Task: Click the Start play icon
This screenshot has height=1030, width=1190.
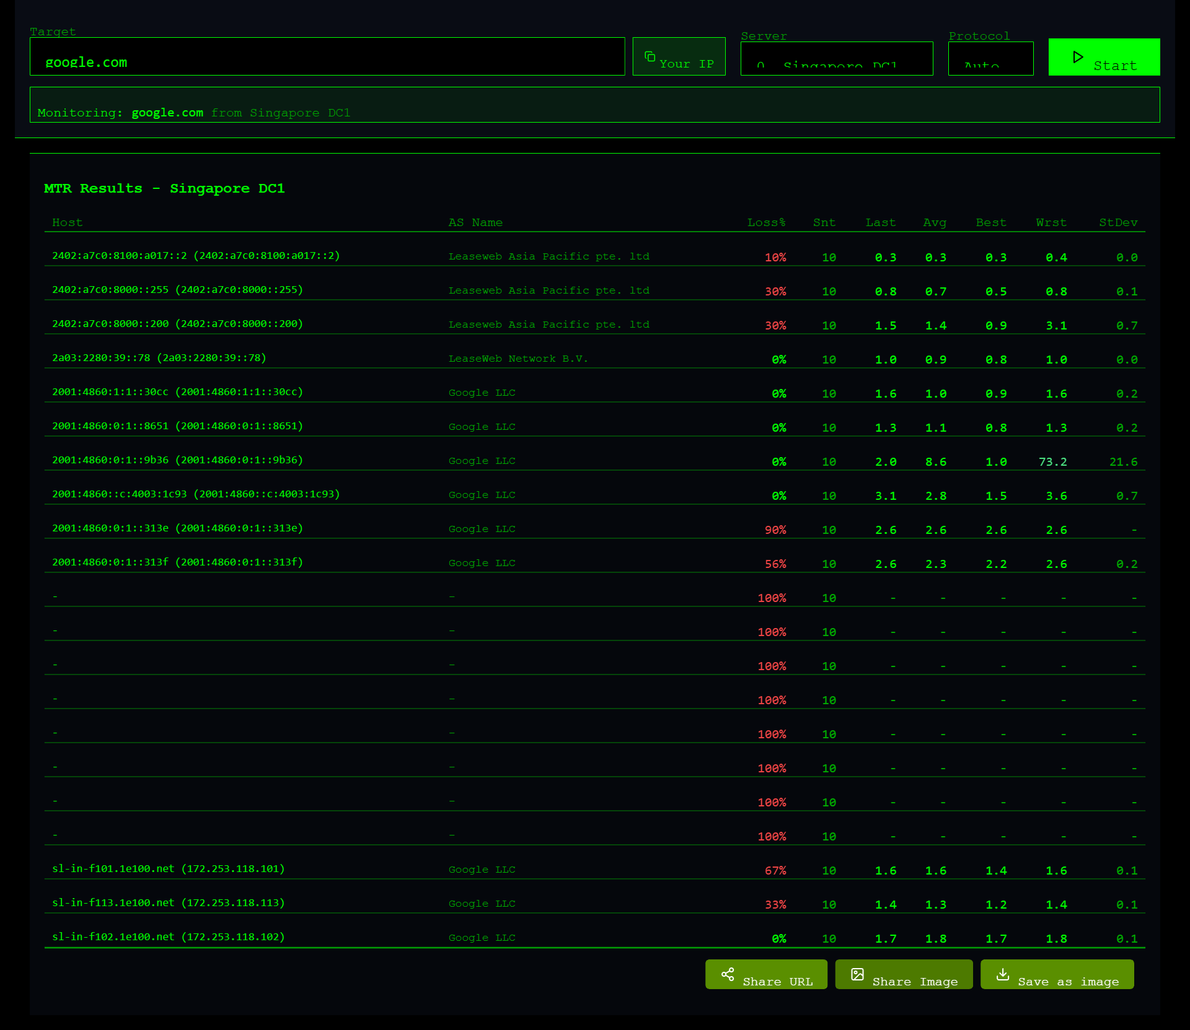Action: pyautogui.click(x=1078, y=57)
